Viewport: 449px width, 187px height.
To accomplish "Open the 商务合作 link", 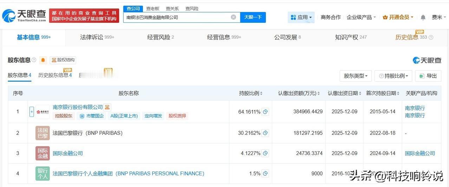I will [331, 17].
